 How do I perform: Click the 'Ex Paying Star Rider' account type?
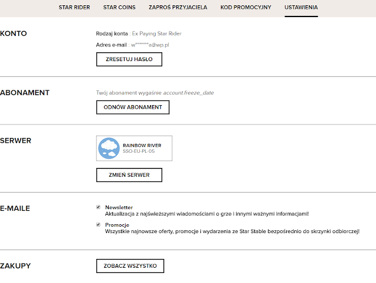[x=157, y=33]
